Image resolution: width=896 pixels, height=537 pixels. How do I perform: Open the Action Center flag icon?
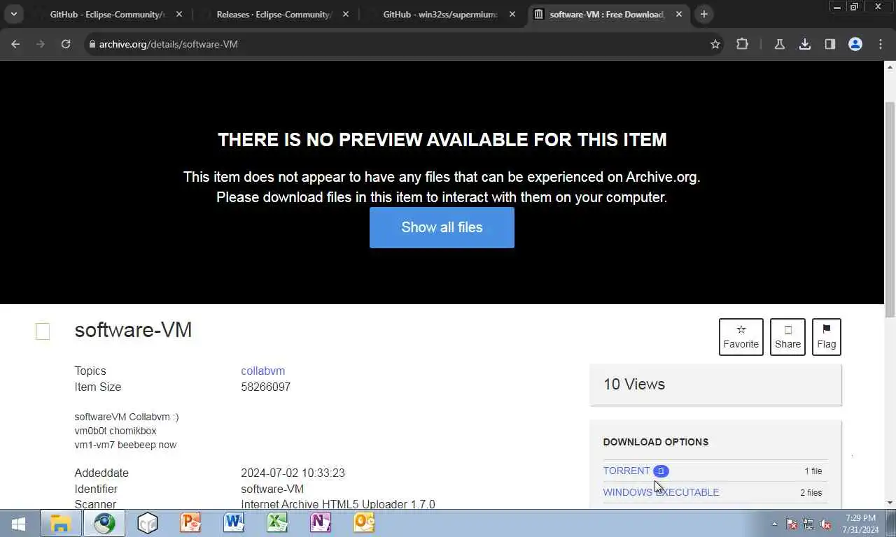(x=792, y=524)
